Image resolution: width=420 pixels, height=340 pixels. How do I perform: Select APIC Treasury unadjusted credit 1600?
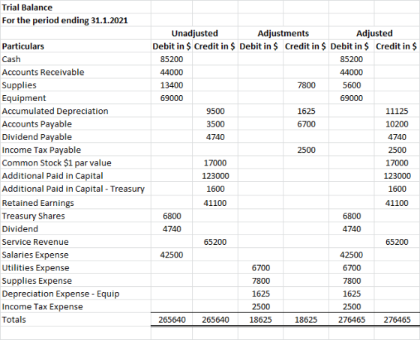tap(215, 189)
